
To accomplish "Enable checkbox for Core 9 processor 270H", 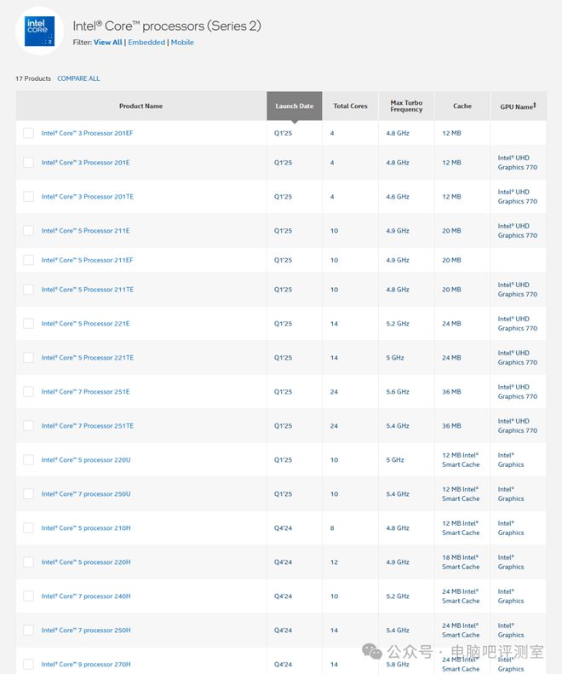I will click(28, 664).
